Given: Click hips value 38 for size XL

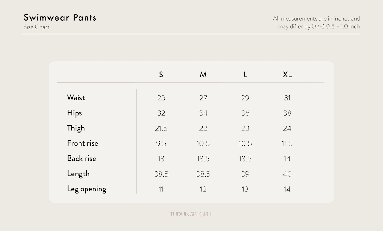Looking at the screenshot, I should pos(287,113).
